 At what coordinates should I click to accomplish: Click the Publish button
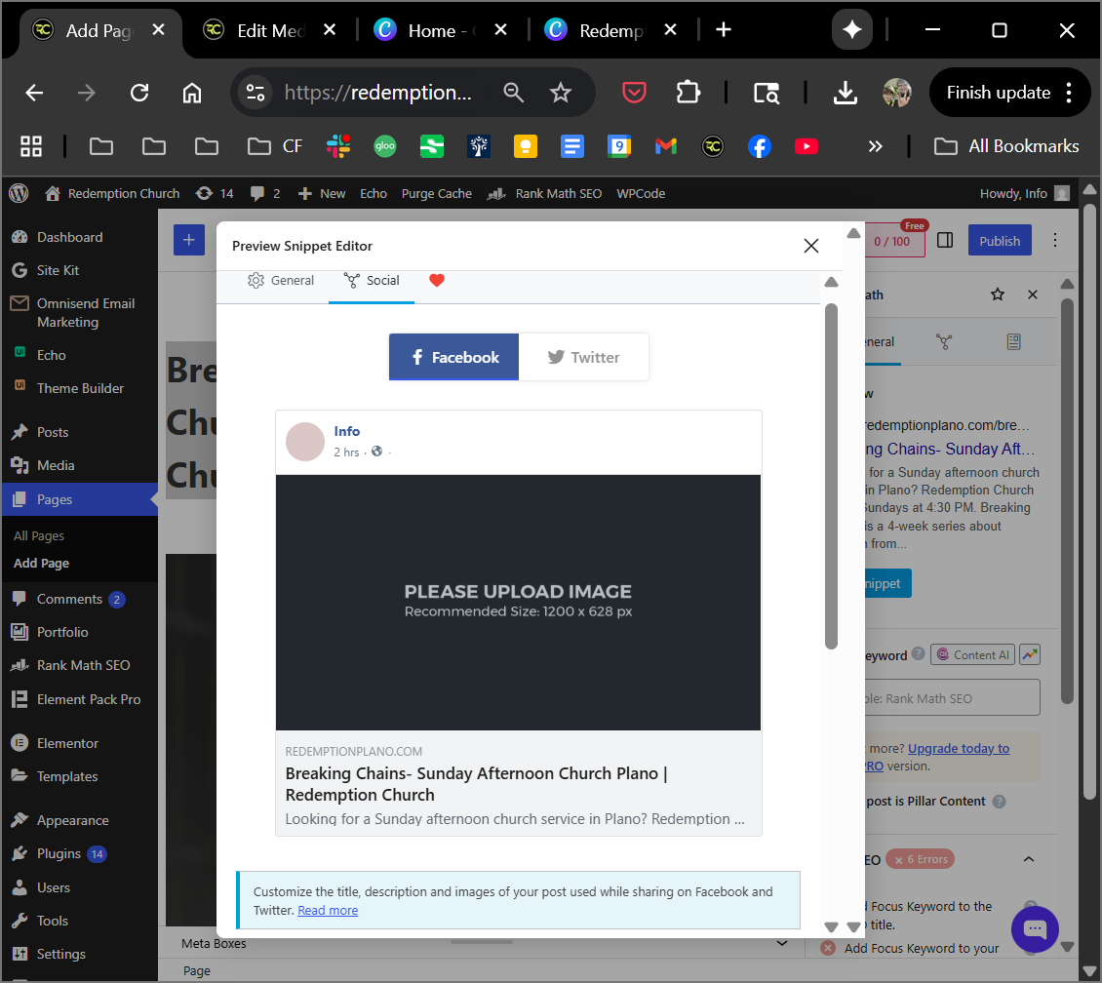(999, 241)
